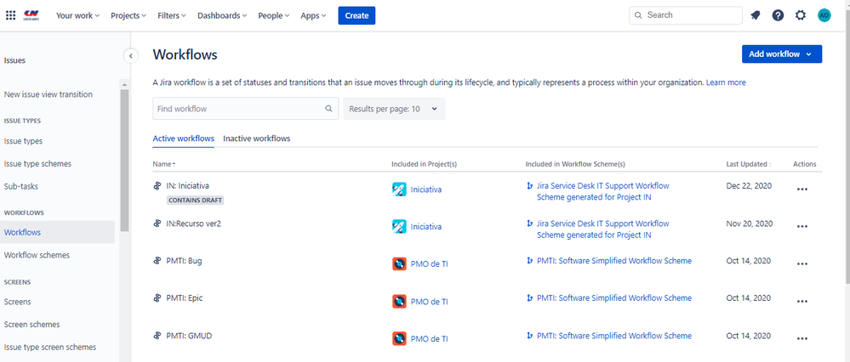Open the Your work dropdown
Viewport: 850px width, 362px height.
(x=77, y=15)
